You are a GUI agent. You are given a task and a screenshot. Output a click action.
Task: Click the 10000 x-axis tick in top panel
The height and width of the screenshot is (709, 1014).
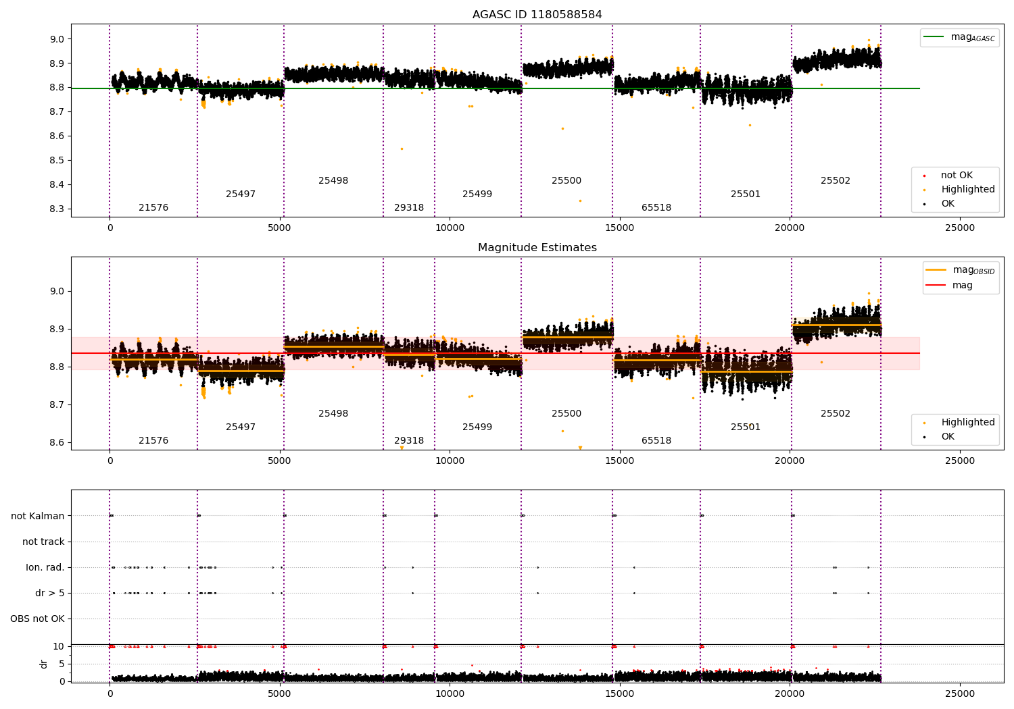(450, 228)
